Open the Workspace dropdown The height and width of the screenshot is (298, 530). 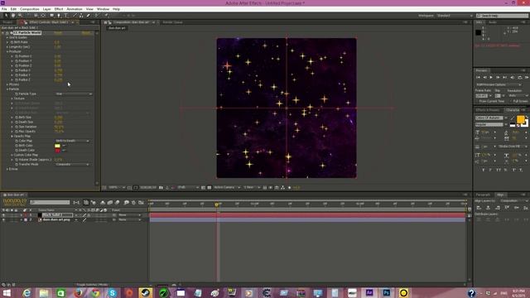point(455,16)
